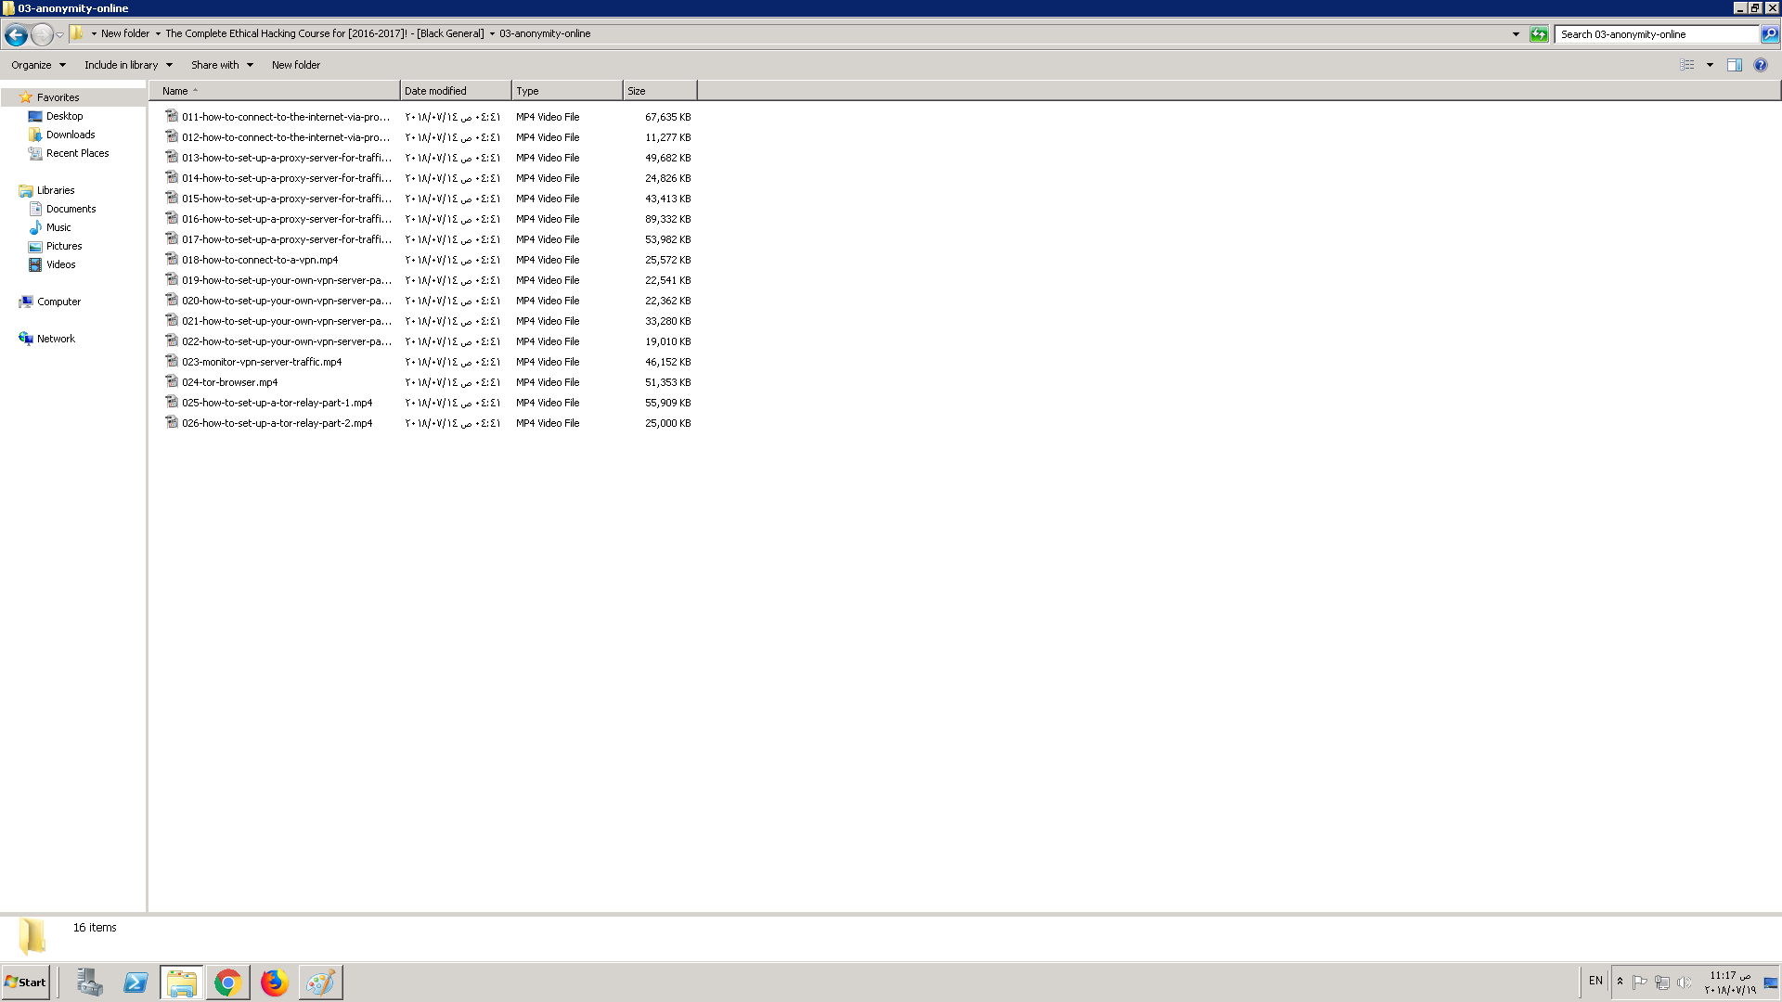Image resolution: width=1782 pixels, height=1002 pixels.
Task: Sort files by the Size column
Action: pyautogui.click(x=659, y=91)
